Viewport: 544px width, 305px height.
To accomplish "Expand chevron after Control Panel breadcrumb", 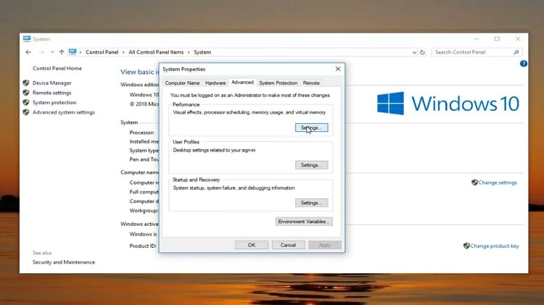I will point(123,52).
